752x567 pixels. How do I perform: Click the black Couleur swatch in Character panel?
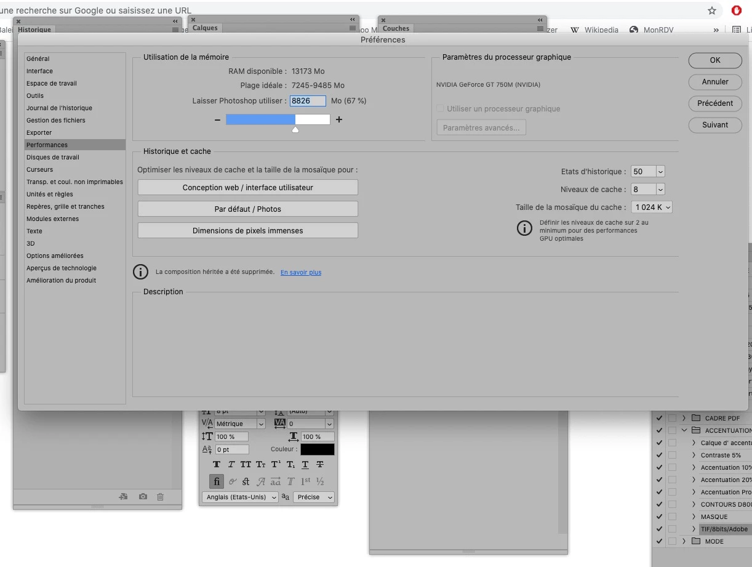(318, 449)
